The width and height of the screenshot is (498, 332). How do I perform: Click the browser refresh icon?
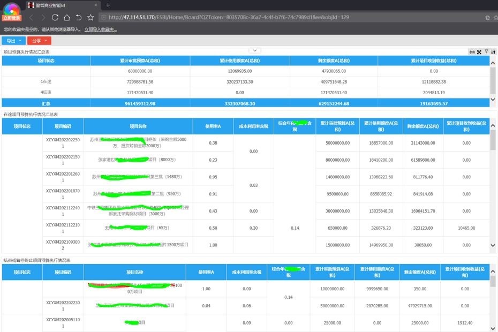[55, 17]
